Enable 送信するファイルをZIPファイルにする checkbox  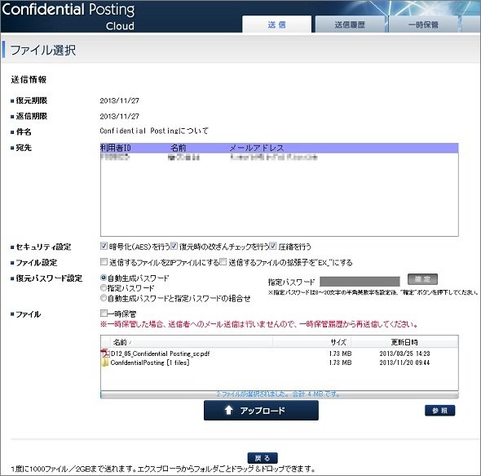tap(104, 262)
